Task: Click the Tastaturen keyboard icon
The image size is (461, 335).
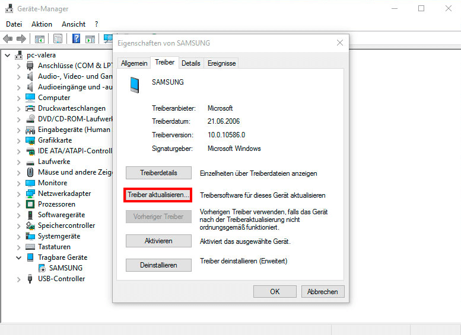Action: (x=30, y=247)
